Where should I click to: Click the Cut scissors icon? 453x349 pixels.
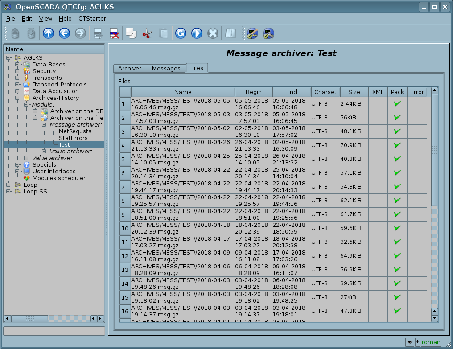point(147,33)
